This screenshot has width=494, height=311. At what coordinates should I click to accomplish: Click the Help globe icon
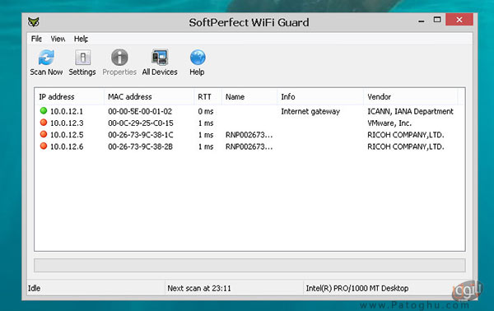tap(198, 58)
